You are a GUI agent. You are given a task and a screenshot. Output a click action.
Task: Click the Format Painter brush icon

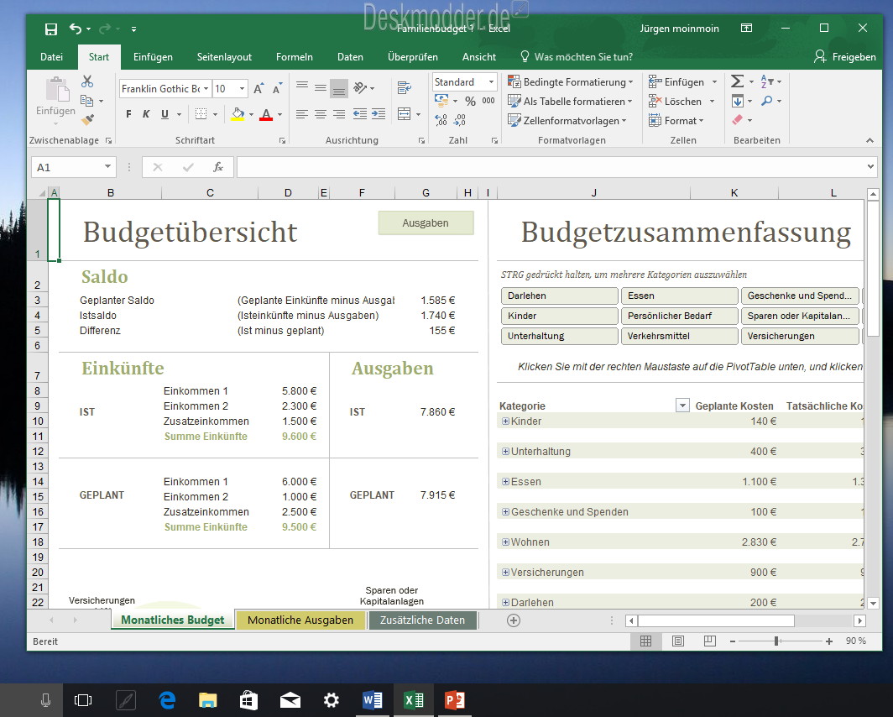coord(87,119)
